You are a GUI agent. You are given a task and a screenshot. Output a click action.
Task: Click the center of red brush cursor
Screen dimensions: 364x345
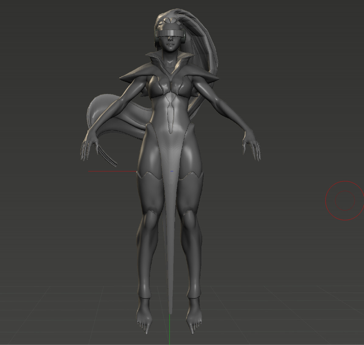(345, 200)
